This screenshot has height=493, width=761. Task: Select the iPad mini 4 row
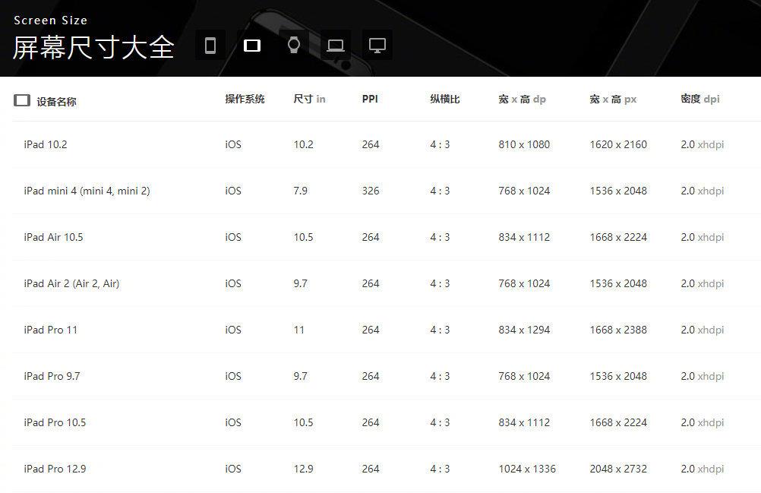coord(87,191)
